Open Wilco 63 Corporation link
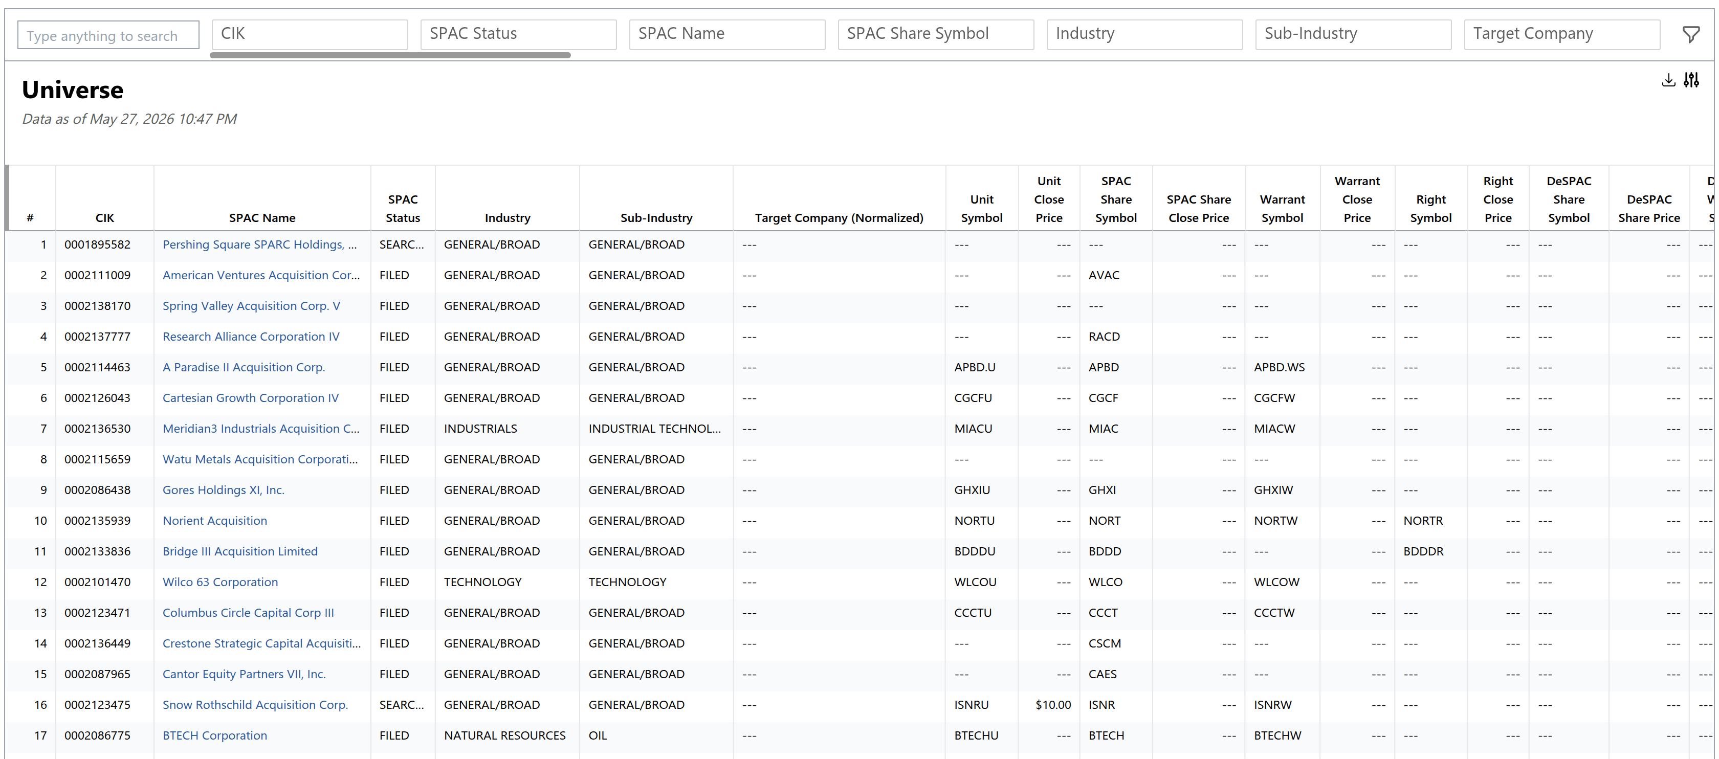Screen dimensions: 1719x759 [x=220, y=582]
